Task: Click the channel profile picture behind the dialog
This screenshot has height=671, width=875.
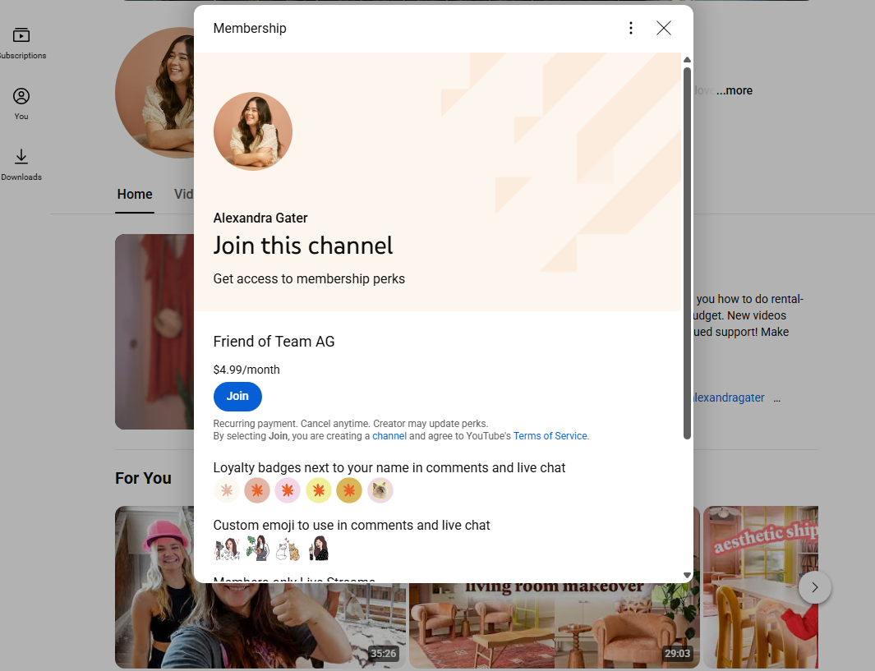Action: (154, 93)
